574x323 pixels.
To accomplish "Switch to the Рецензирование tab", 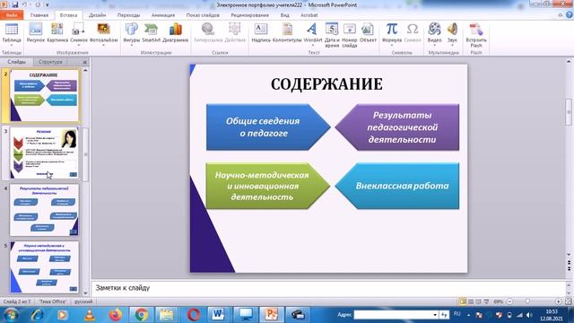I will pyautogui.click(x=249, y=15).
